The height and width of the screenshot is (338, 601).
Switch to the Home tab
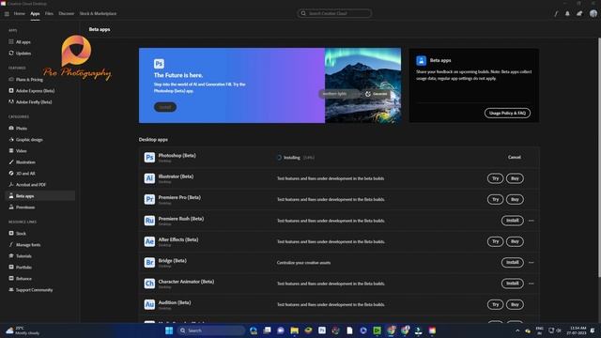click(x=19, y=13)
